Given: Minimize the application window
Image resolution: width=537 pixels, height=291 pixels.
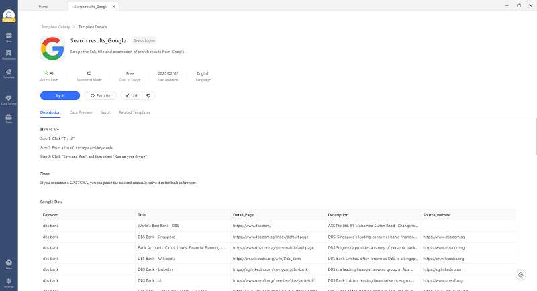Looking at the screenshot, I should 507,6.
